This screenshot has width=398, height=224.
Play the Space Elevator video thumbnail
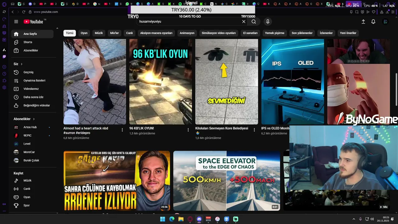click(x=227, y=181)
